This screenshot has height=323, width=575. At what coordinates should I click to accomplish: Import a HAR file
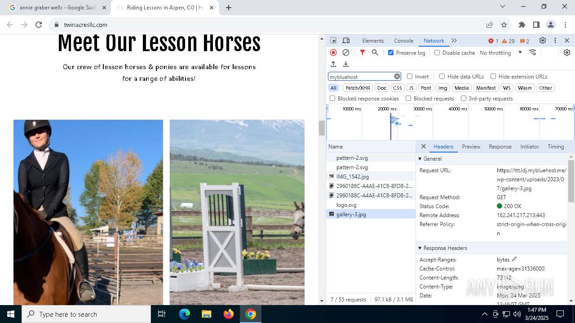coord(333,64)
